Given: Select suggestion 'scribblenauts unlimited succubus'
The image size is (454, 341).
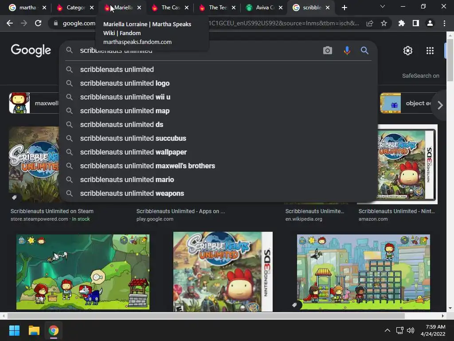Looking at the screenshot, I should click(x=218, y=139).
